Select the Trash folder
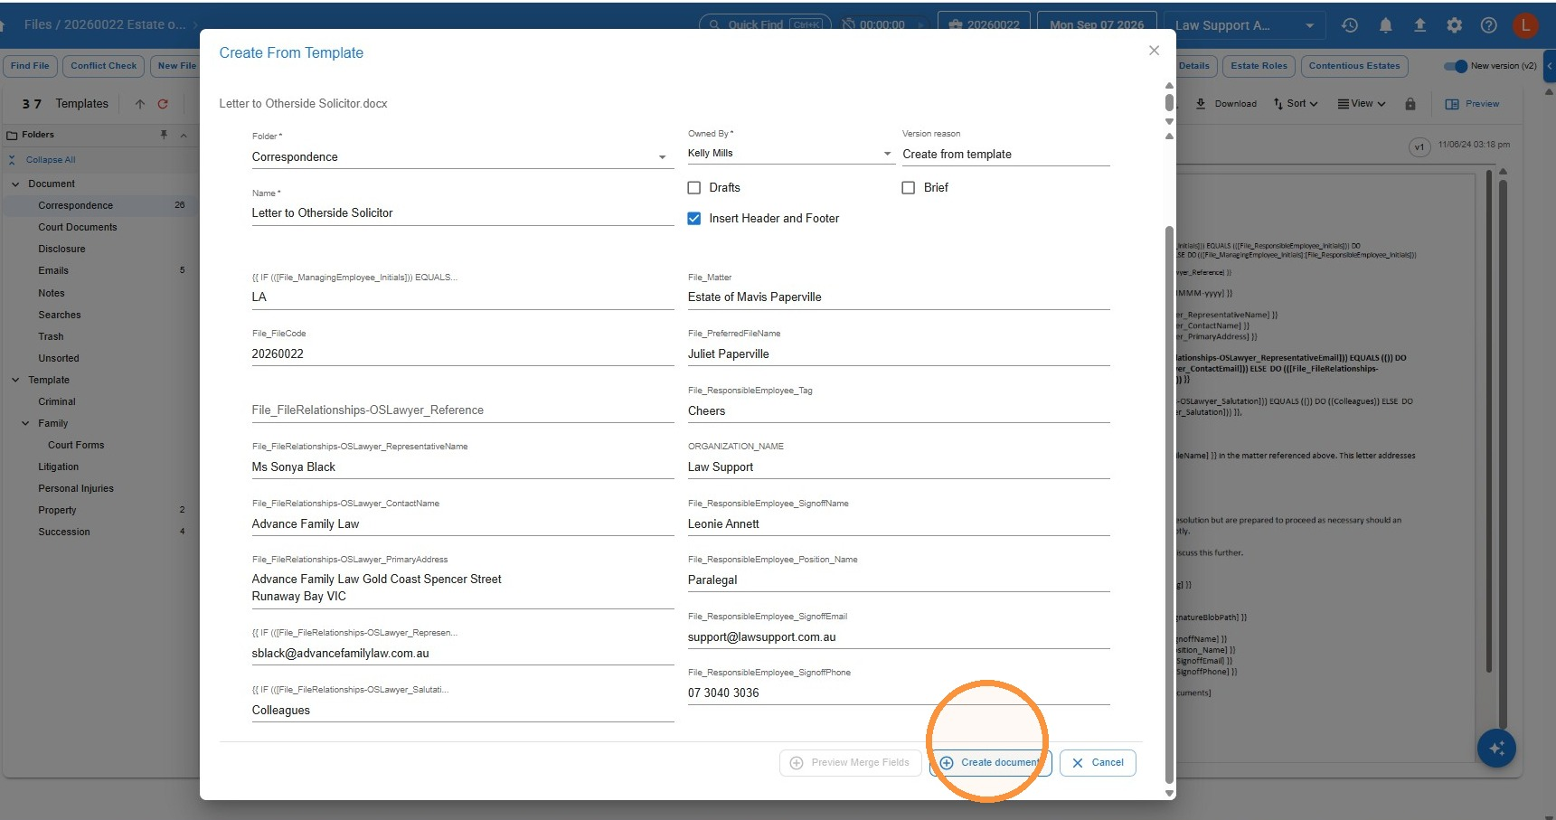Viewport: 1556px width, 820px height. click(x=51, y=337)
